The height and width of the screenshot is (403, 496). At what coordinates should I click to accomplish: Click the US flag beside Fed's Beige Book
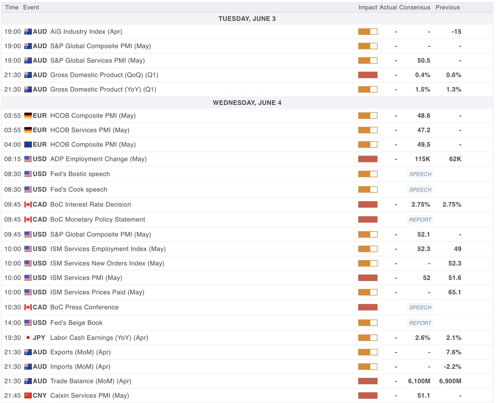coord(28,323)
